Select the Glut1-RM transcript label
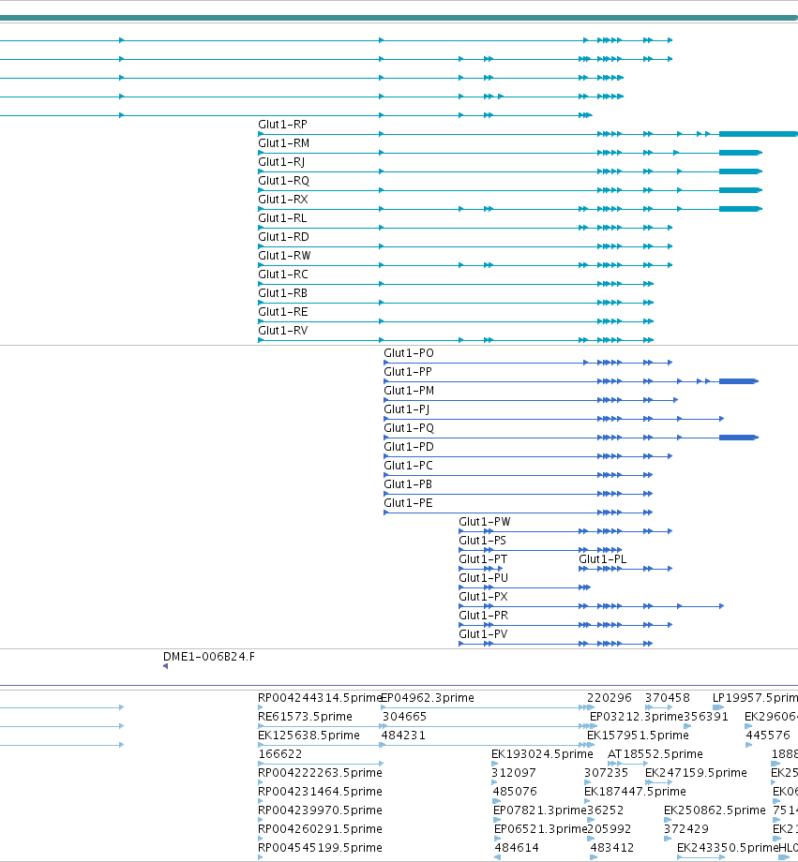 click(283, 143)
